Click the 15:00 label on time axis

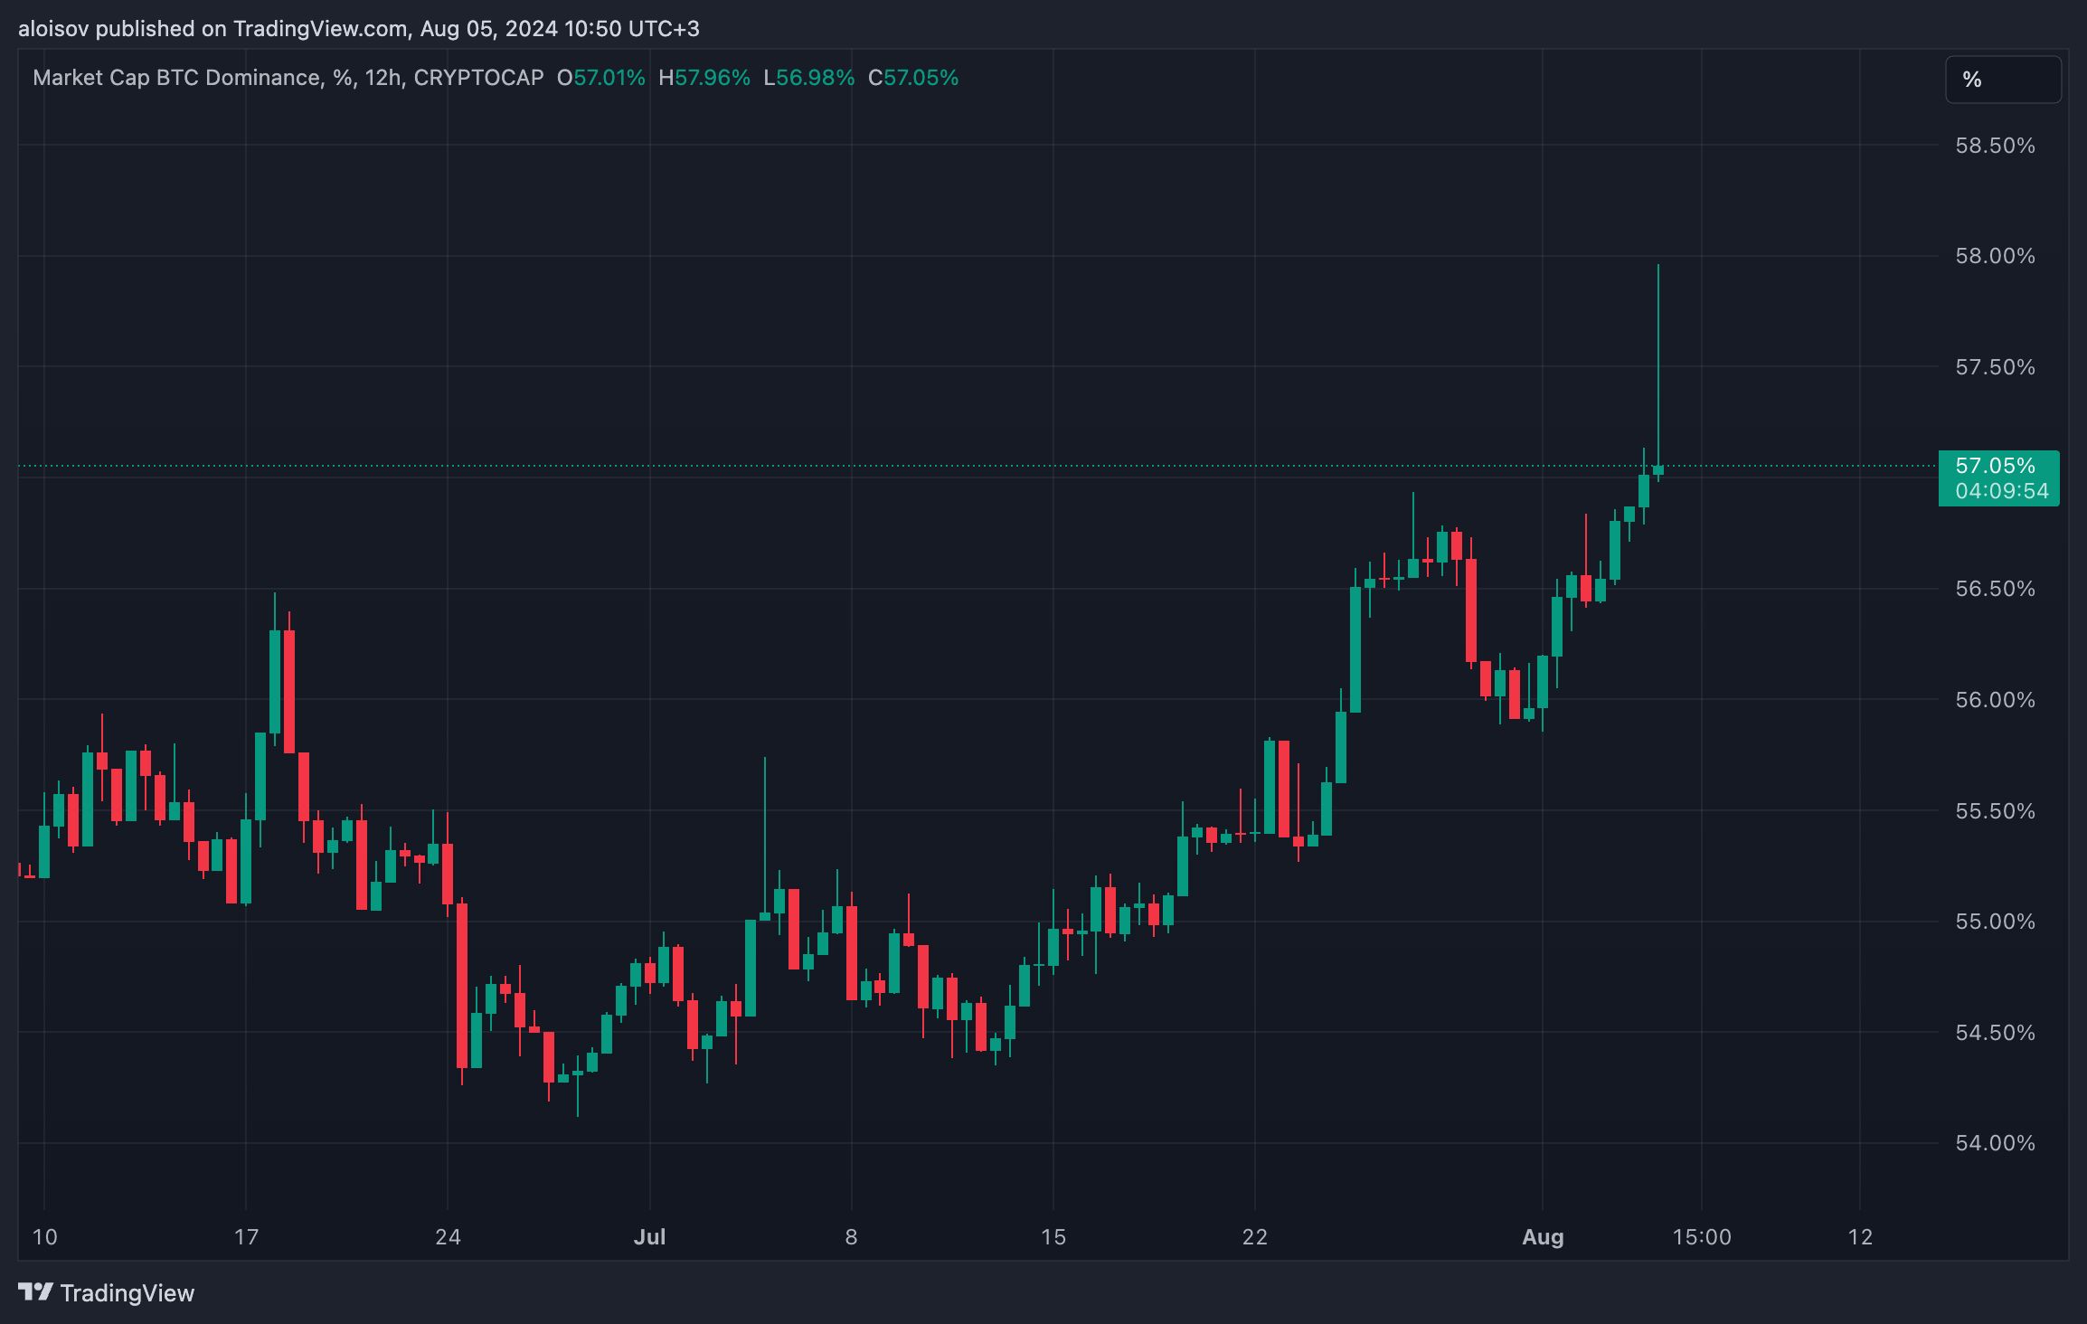pyautogui.click(x=1701, y=1237)
